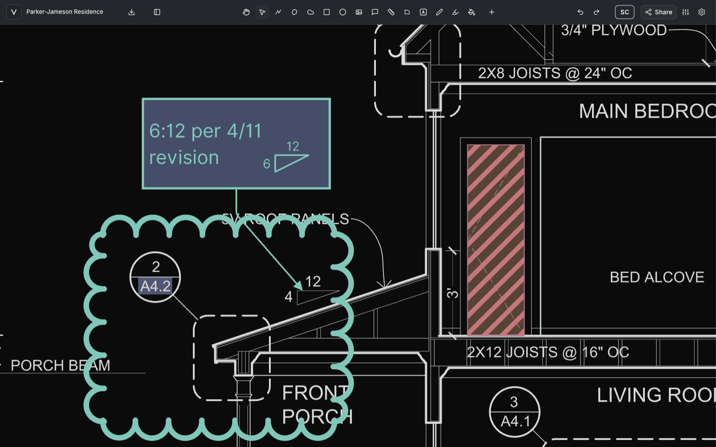716x447 pixels.
Task: Select the Pencil freehand tool
Action: click(439, 12)
